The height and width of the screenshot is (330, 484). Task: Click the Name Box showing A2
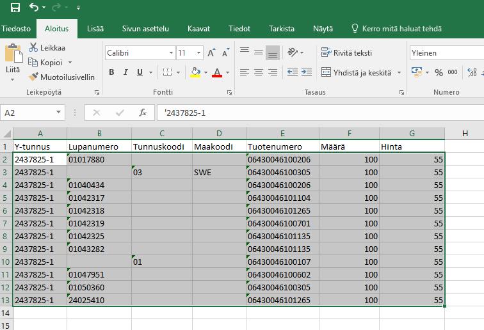(28, 113)
